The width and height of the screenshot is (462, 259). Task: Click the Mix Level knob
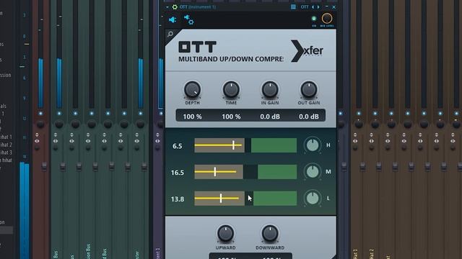click(x=326, y=19)
